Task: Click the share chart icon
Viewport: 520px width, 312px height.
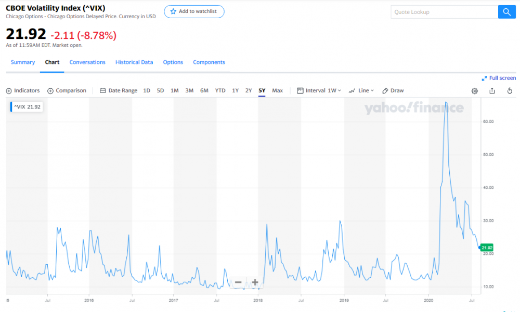Action: click(492, 91)
